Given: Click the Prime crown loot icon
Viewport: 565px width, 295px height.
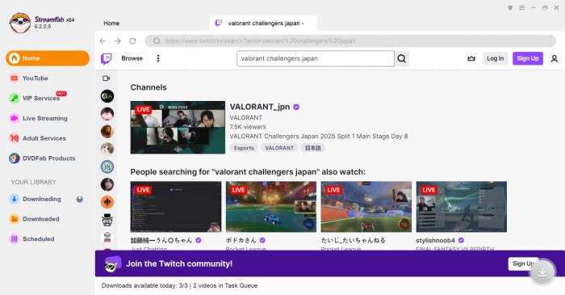Looking at the screenshot, I should pos(471,58).
